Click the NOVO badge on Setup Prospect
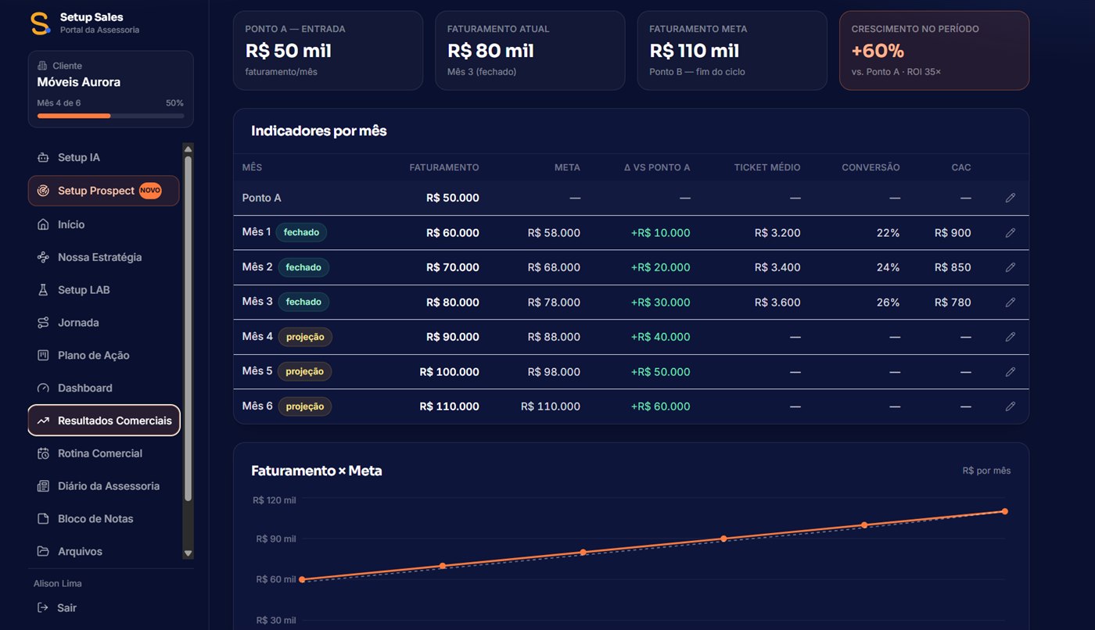The image size is (1095, 630). 150,191
